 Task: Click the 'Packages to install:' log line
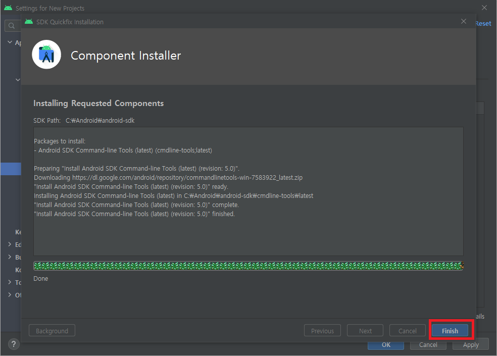click(x=60, y=141)
